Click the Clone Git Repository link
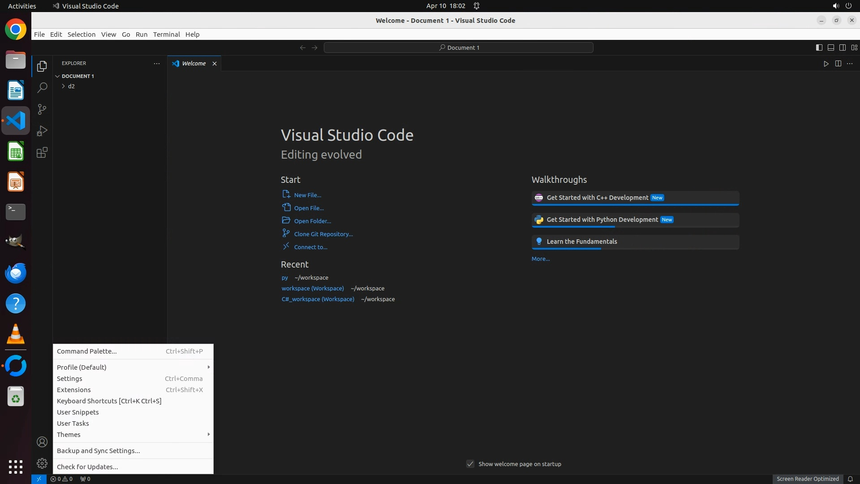 pyautogui.click(x=323, y=234)
